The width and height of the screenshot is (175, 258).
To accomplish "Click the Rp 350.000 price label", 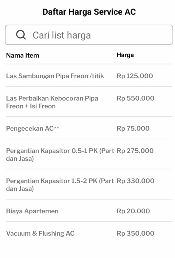I will pyautogui.click(x=135, y=233).
